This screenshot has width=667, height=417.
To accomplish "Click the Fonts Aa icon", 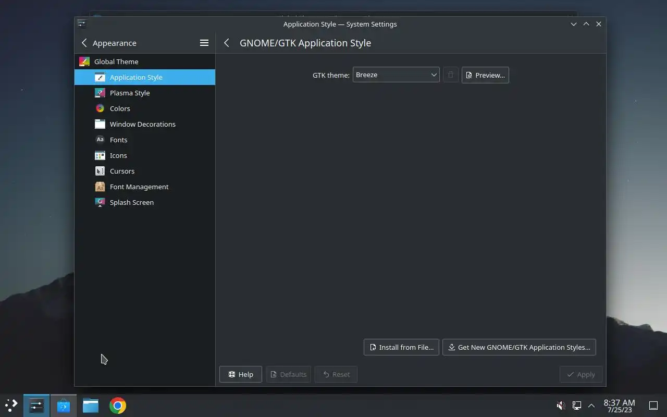I will 100,140.
